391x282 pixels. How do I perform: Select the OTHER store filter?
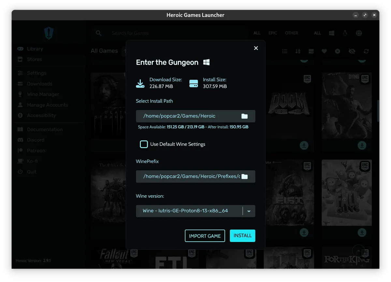coord(291,33)
